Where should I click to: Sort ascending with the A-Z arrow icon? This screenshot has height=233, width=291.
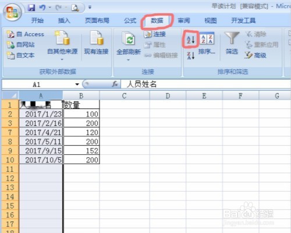coord(190,40)
